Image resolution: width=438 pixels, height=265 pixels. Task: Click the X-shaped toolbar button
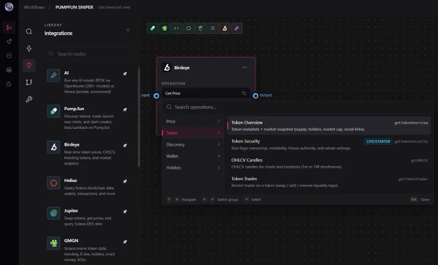tap(213, 28)
